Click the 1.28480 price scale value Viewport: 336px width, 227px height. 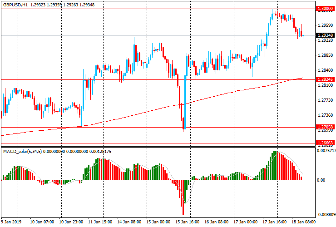(x=325, y=70)
